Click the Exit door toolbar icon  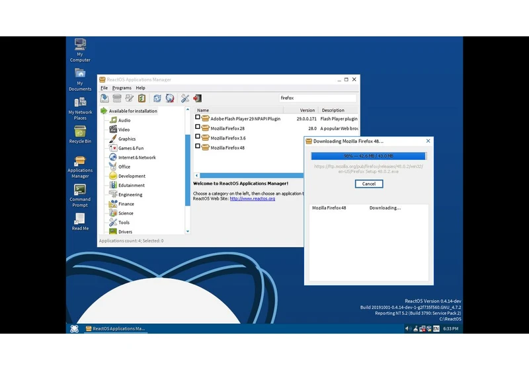click(x=197, y=98)
